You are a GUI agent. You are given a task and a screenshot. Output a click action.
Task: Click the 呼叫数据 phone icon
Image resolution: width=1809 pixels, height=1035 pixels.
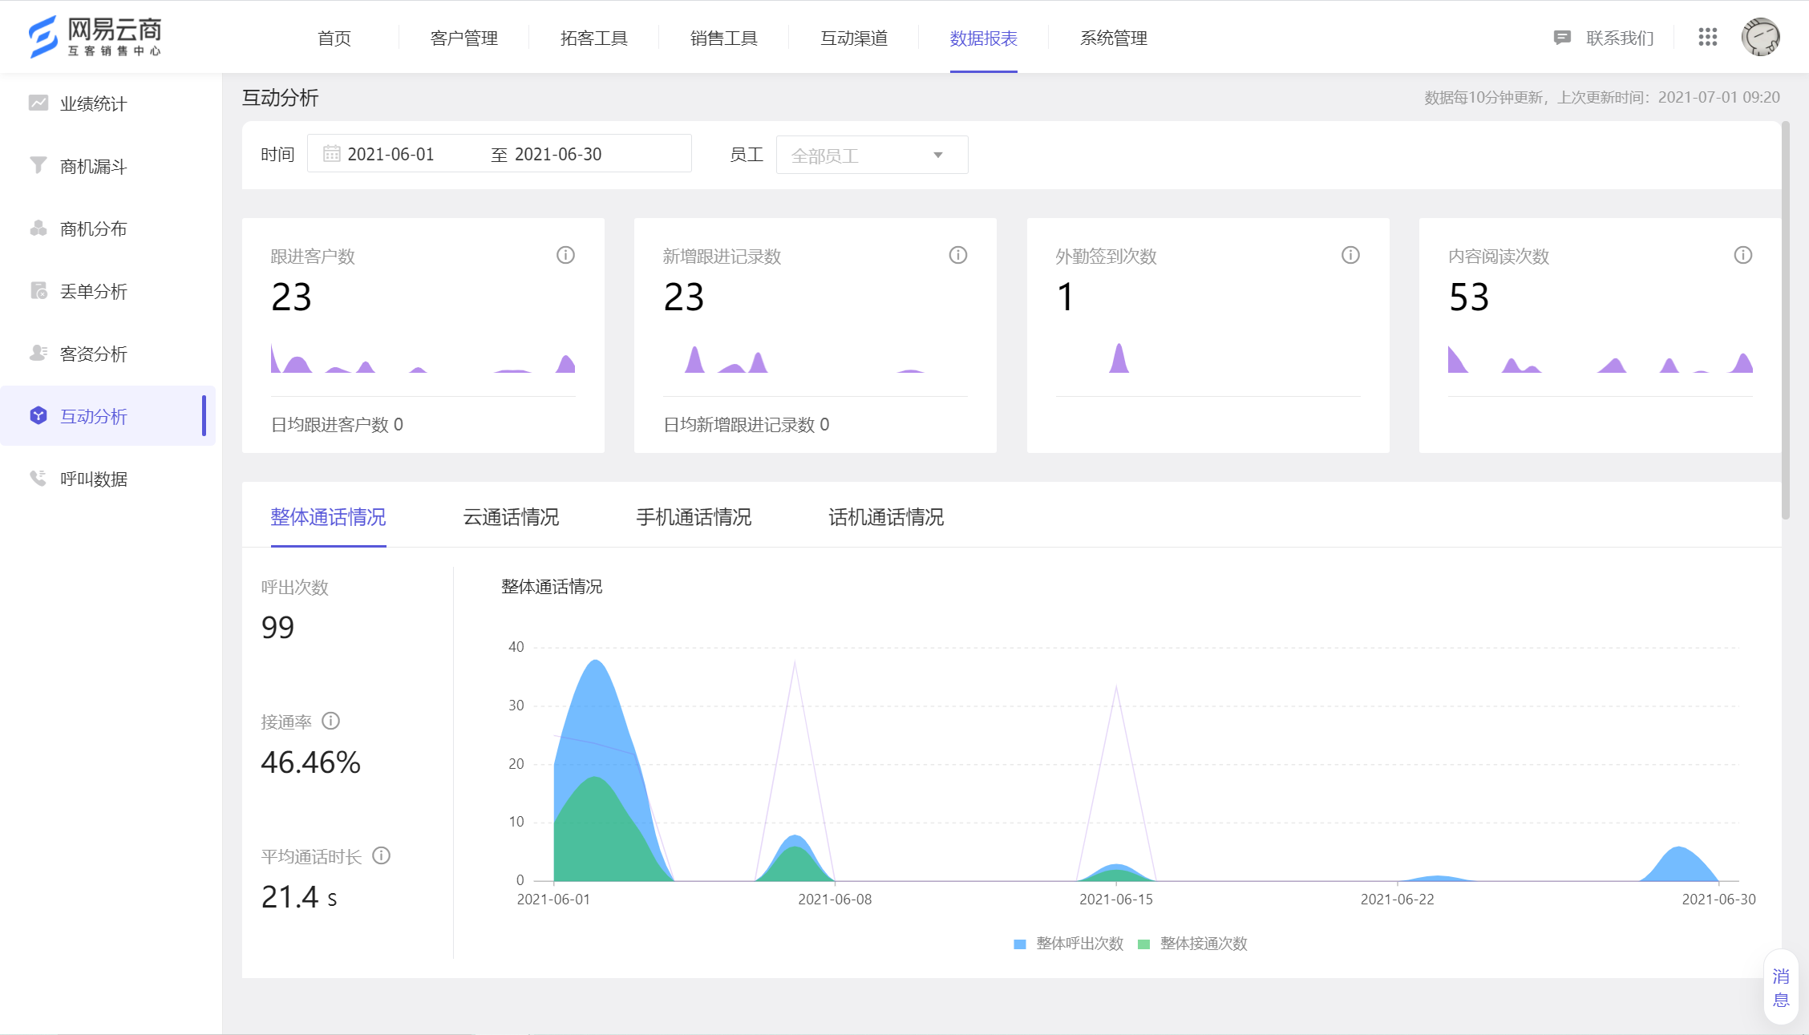pos(38,478)
